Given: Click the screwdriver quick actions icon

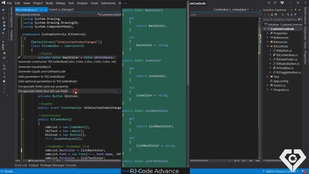Looking at the screenshot, I should click(19, 57).
